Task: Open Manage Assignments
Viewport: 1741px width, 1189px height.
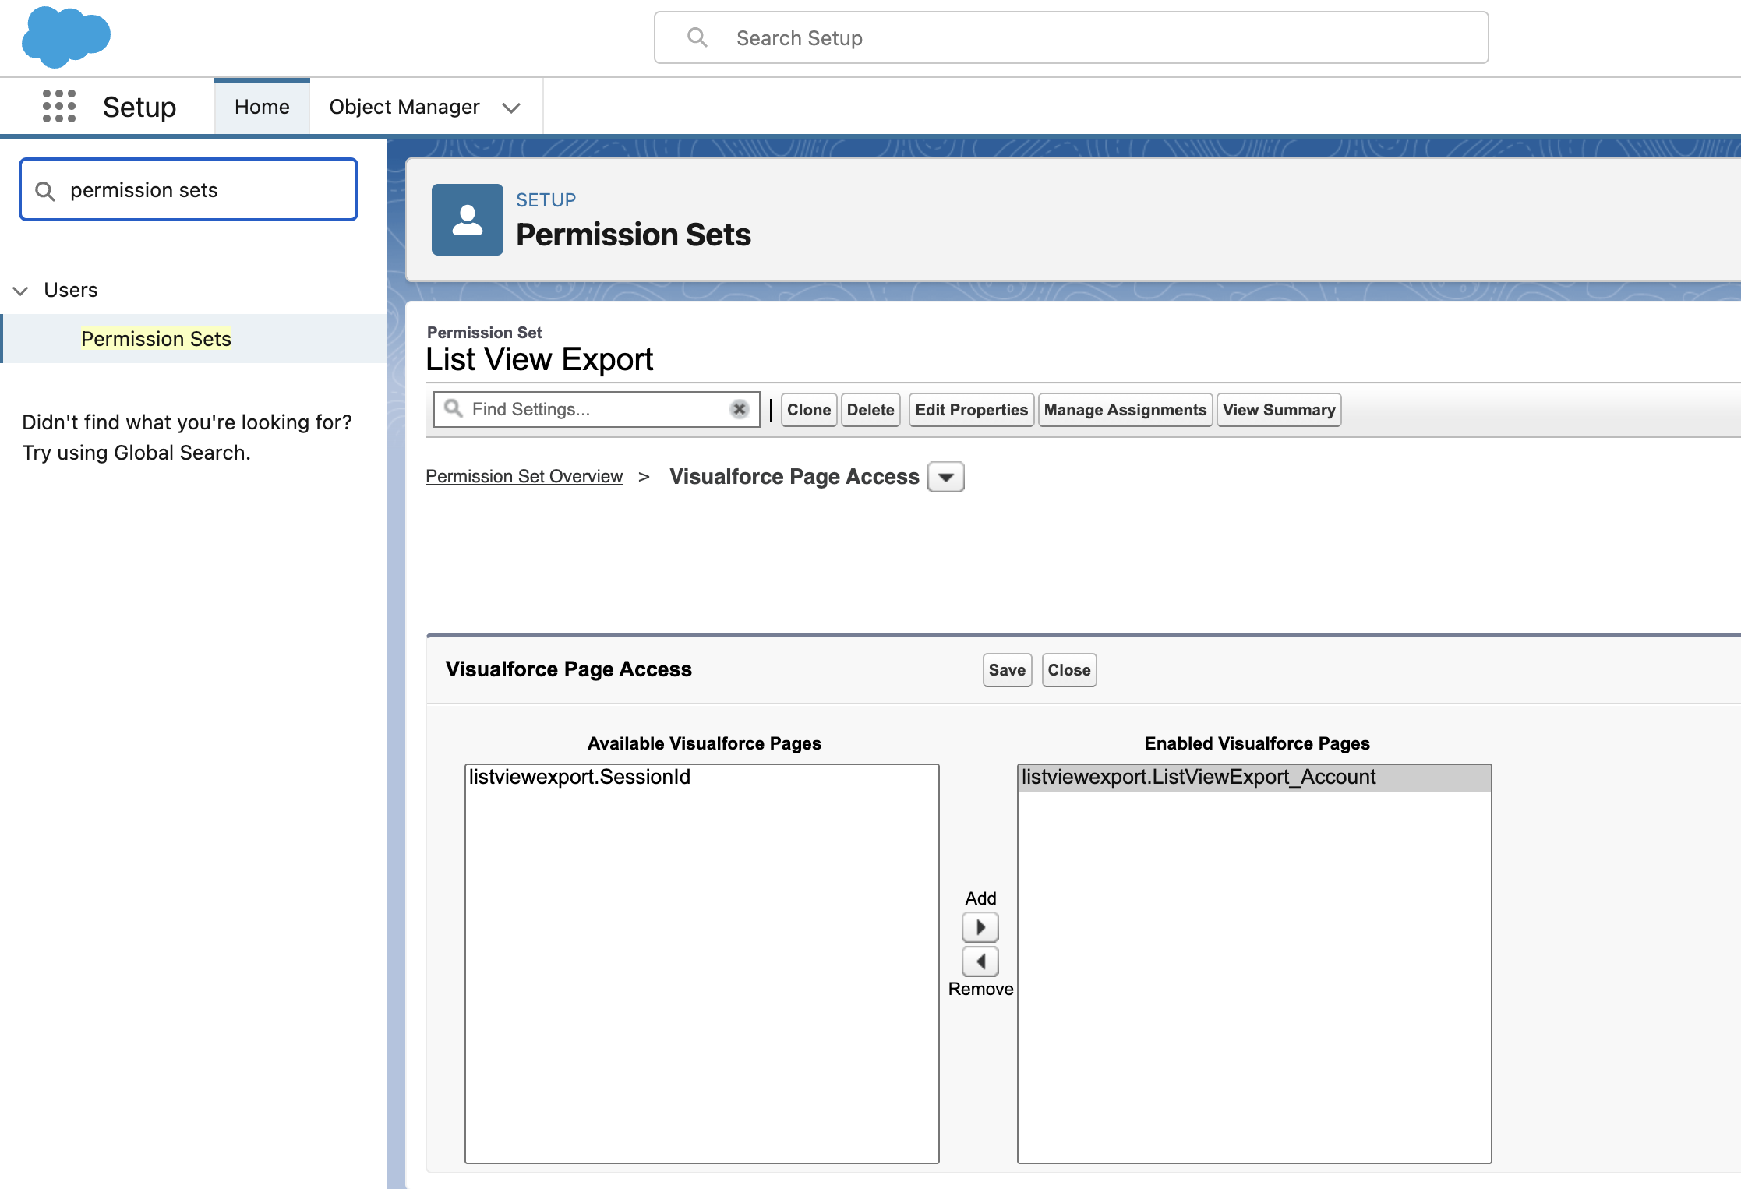Action: point(1125,410)
